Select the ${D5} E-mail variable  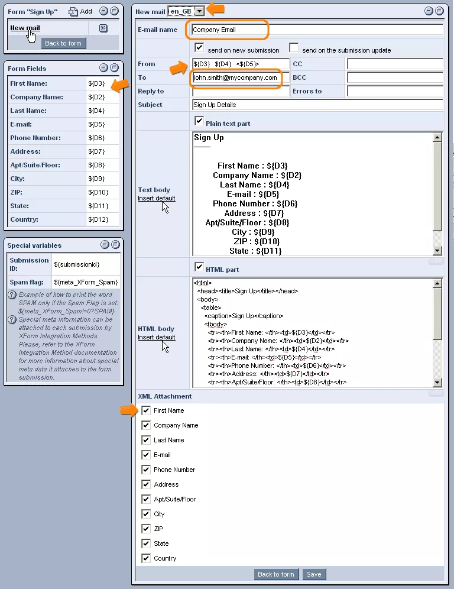[96, 124]
